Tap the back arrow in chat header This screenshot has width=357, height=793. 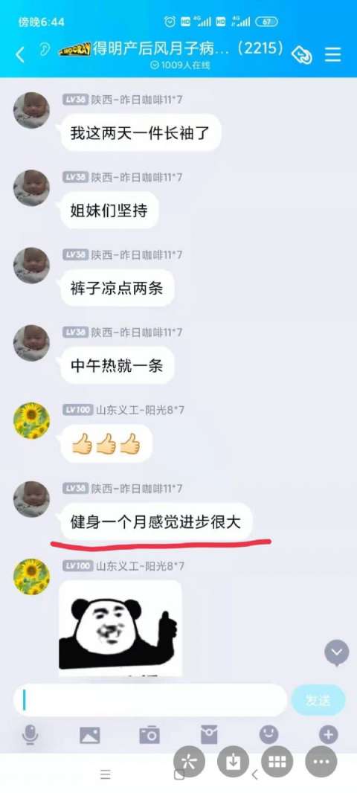tap(20, 54)
